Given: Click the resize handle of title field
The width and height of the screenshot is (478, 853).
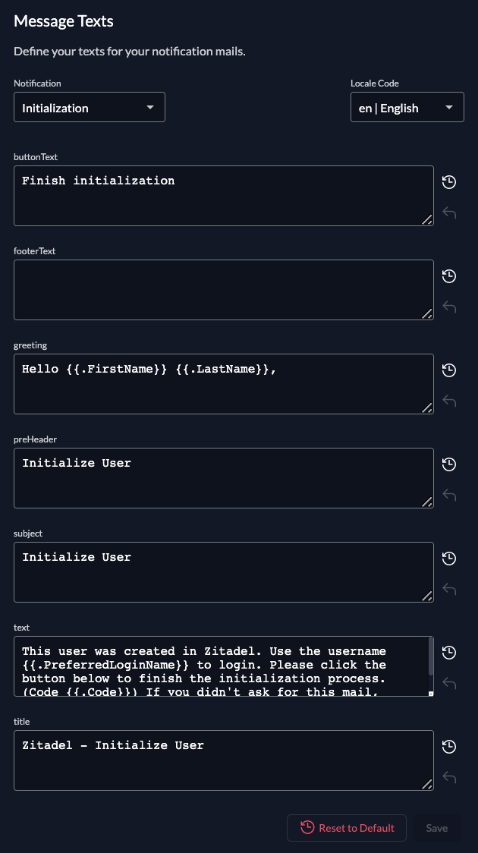Looking at the screenshot, I should pyautogui.click(x=427, y=784).
